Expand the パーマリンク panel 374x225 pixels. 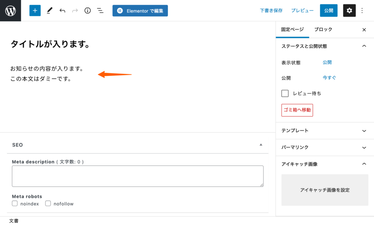coord(323,147)
